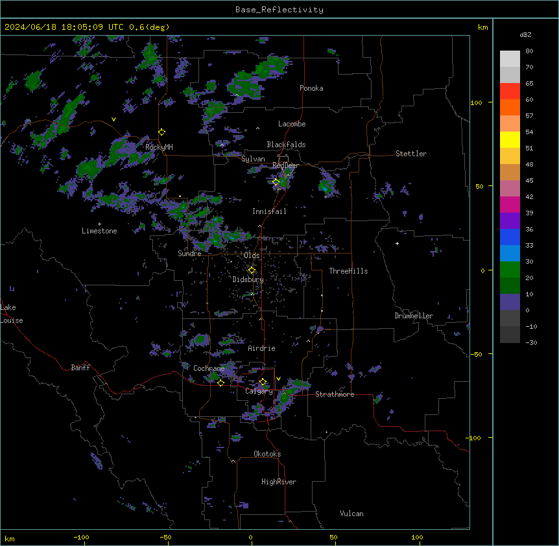Click the Airdrie city label
The width and height of the screenshot is (559, 546).
point(261,348)
